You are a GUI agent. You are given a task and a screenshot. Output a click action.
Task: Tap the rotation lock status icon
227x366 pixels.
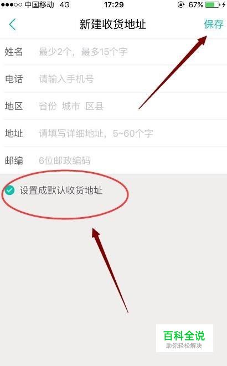pos(180,4)
